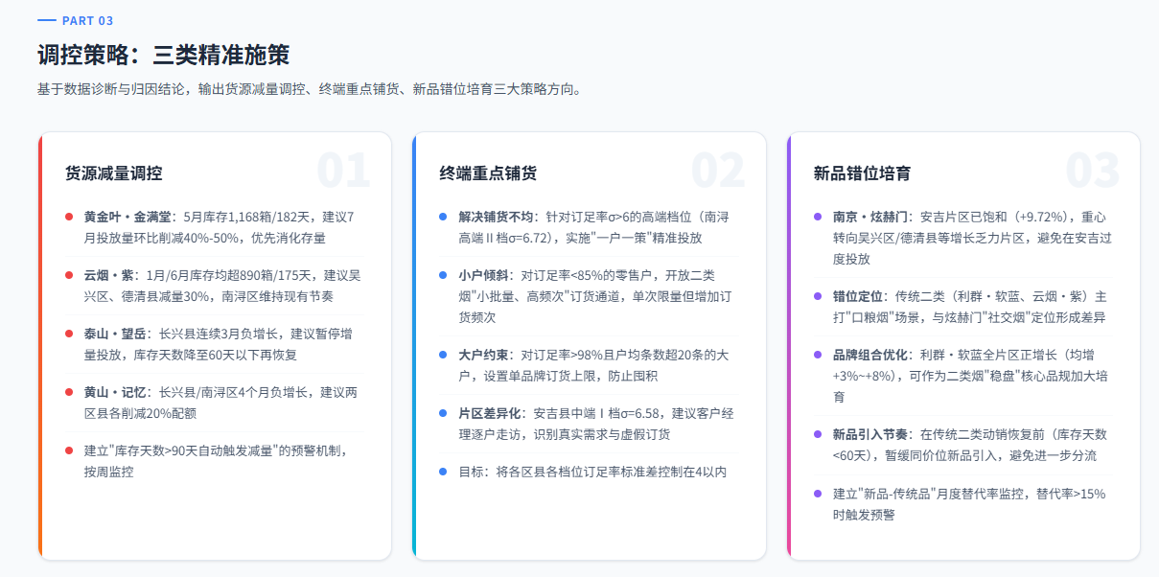Screen dimensions: 1159x577
Task: Select the 新品引入节奏 bullet text
Action: [x=969, y=445]
